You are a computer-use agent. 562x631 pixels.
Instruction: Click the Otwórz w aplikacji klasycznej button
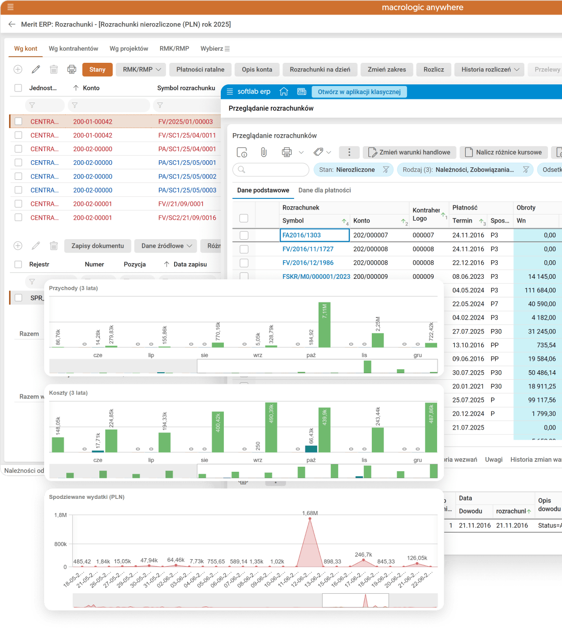[x=359, y=92]
